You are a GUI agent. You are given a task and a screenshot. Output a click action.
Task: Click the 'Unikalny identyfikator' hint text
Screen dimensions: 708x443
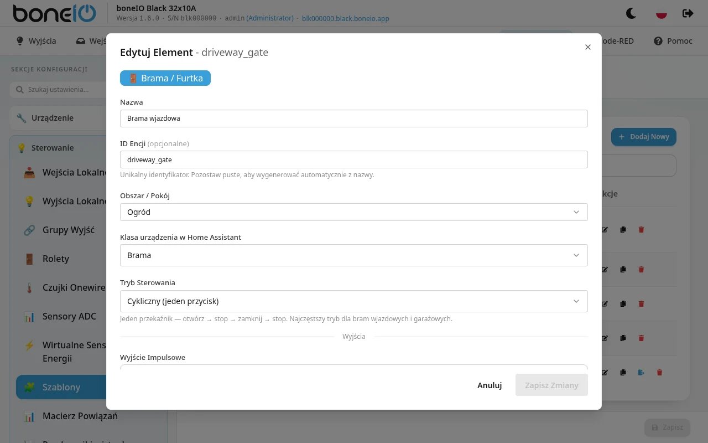point(247,174)
